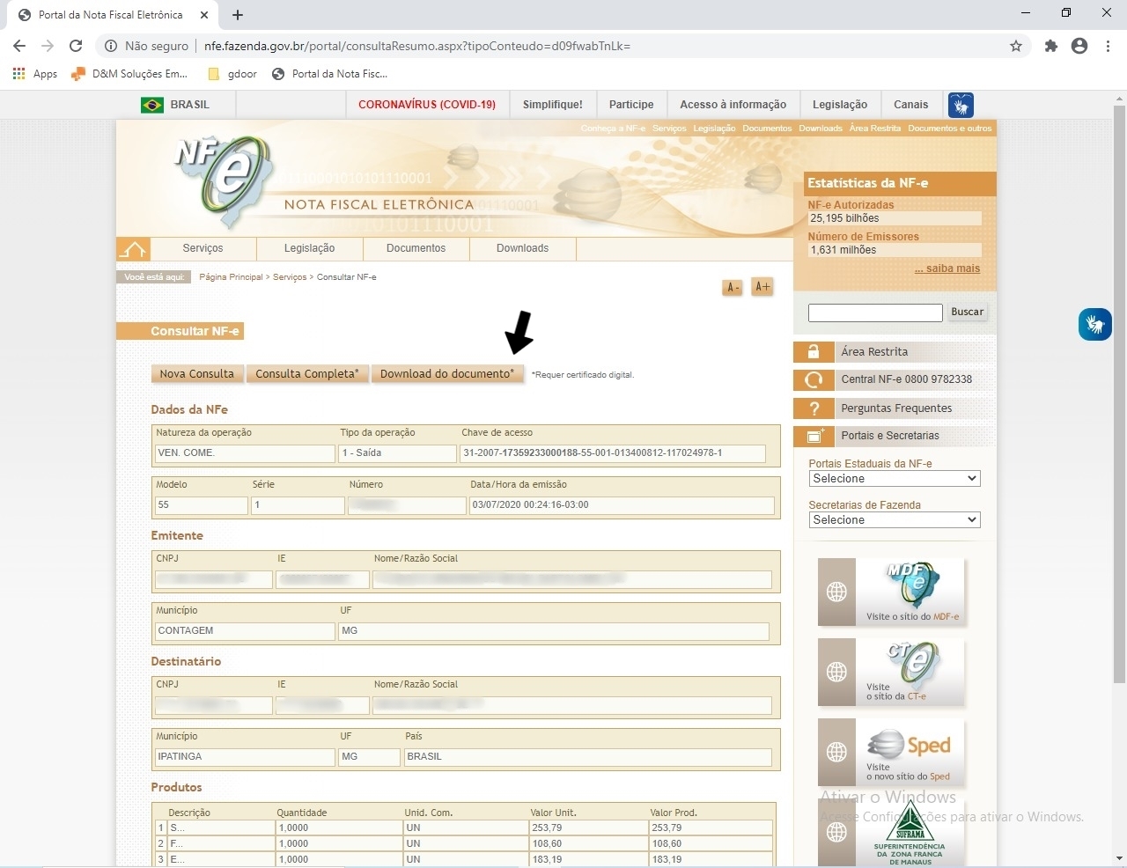Open Participe in government bar
The height and width of the screenshot is (868, 1127).
pos(631,105)
